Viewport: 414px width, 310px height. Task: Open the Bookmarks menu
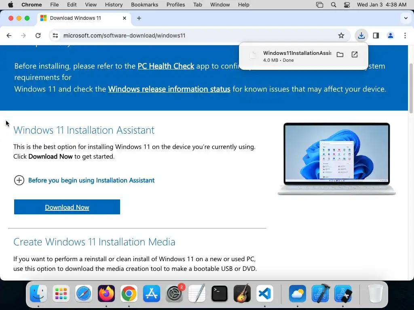point(145,4)
